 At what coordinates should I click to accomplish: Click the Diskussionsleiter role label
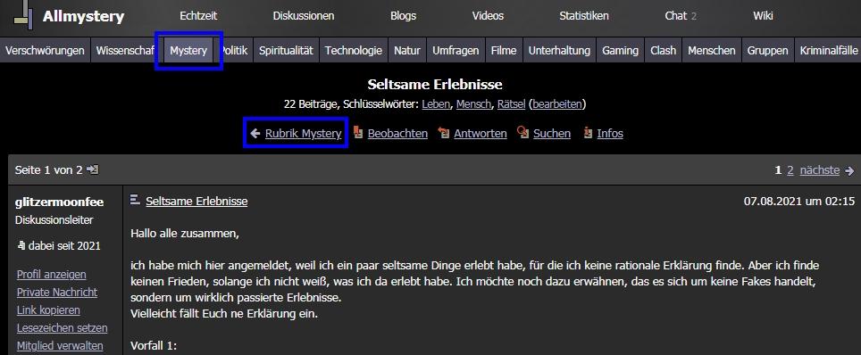point(54,220)
